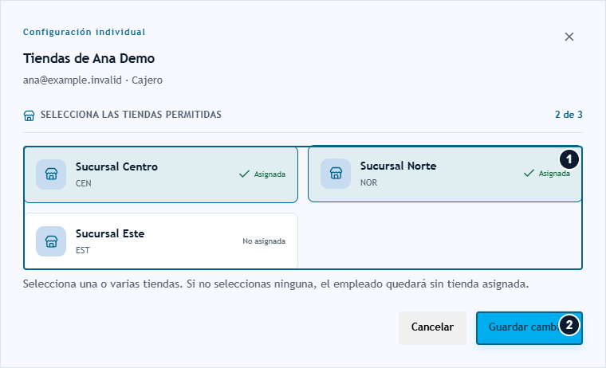Click the store icon in the section header
The width and height of the screenshot is (606, 368).
click(x=29, y=115)
